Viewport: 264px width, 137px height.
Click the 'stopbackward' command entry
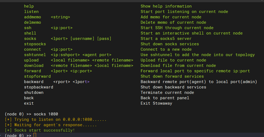pos(39,87)
